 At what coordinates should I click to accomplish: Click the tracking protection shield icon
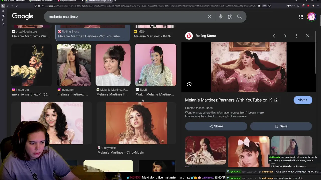pos(35,6)
